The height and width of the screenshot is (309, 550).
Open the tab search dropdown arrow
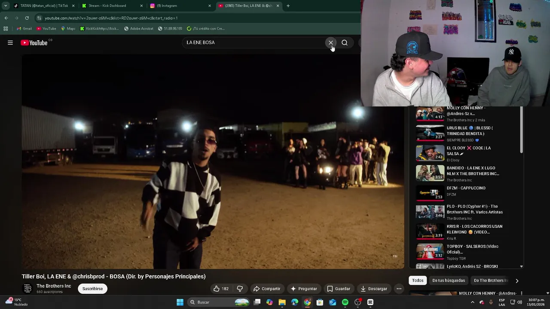point(5,6)
